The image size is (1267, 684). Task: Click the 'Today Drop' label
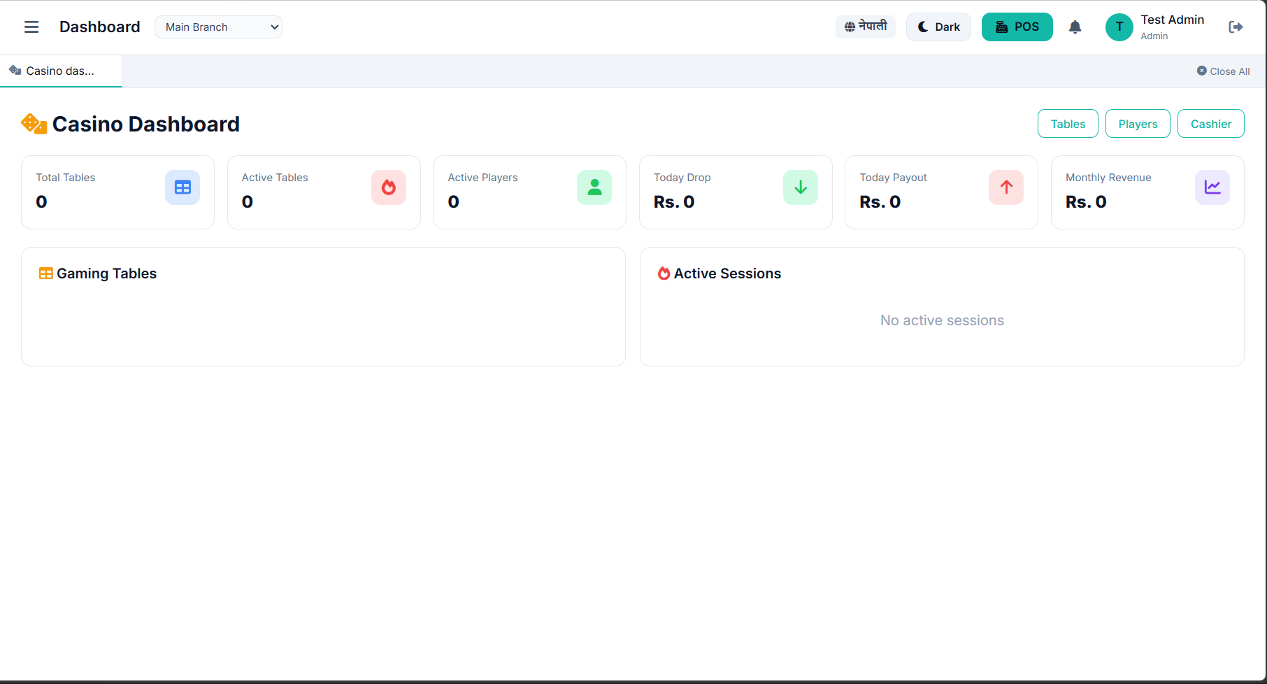coord(682,178)
